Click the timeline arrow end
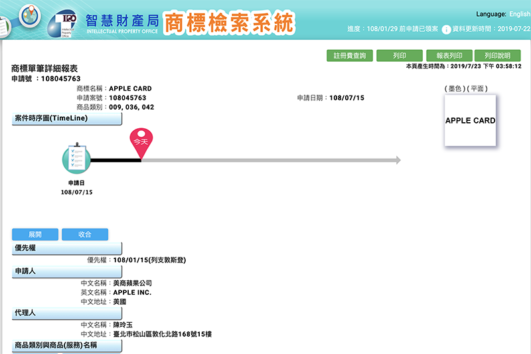Screen dimensions: 531x354 [x=397, y=160]
